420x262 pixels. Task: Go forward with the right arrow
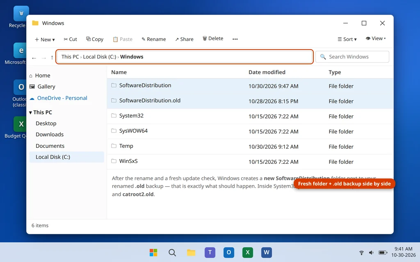coord(43,58)
